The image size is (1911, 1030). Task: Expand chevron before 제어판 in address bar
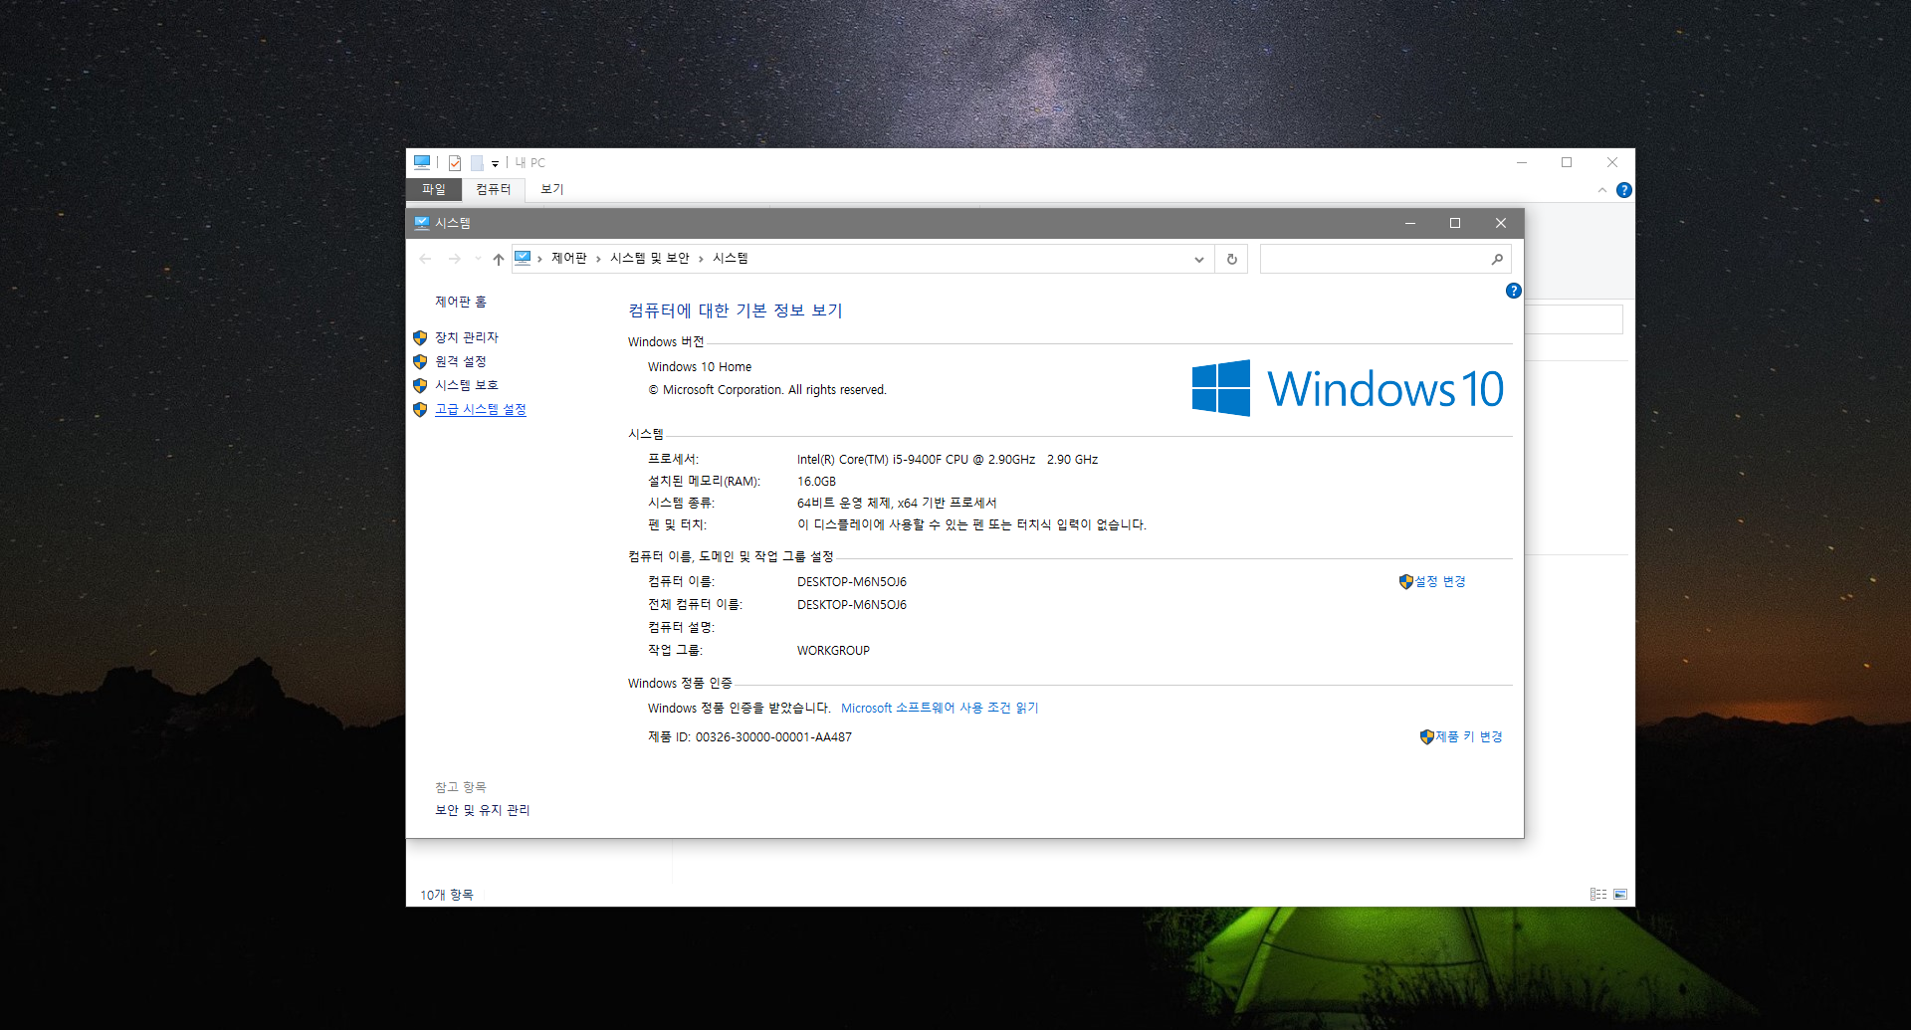(539, 259)
